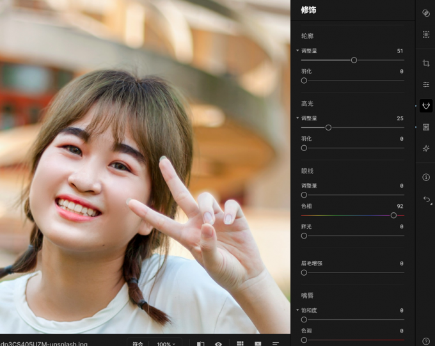The width and height of the screenshot is (435, 346).
Task: Click the 眼线 section heading
Action: point(307,171)
